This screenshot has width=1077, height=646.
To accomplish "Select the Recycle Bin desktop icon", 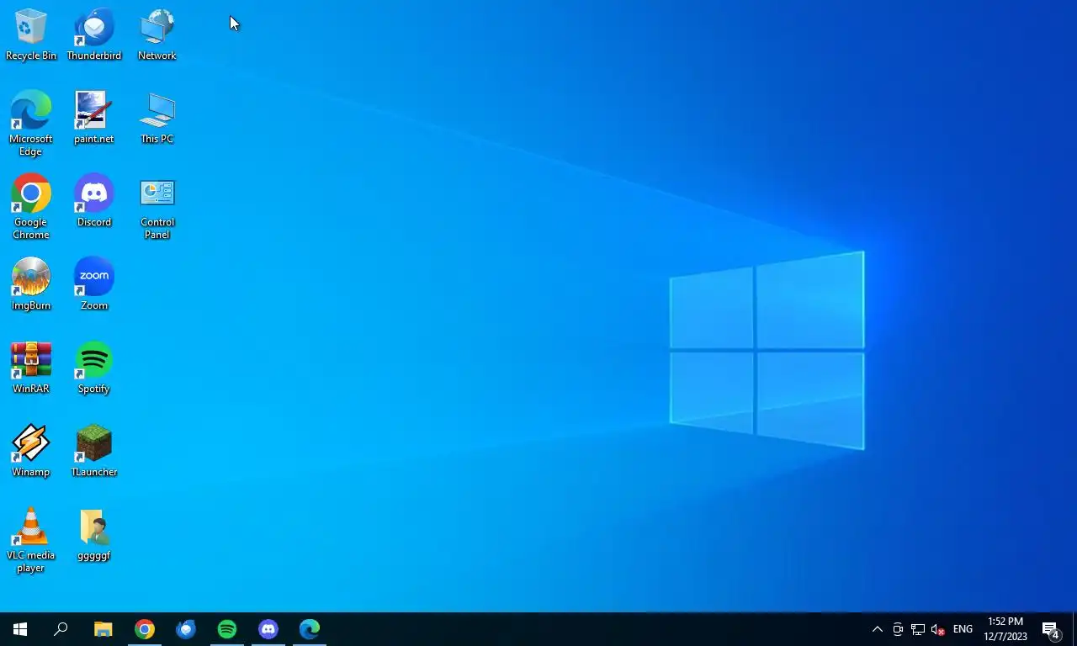I will [x=31, y=34].
